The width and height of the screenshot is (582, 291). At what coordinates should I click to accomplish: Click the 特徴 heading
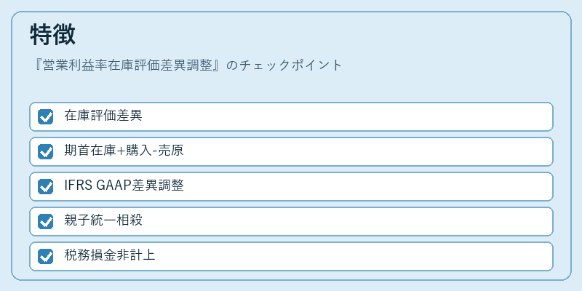(52, 35)
